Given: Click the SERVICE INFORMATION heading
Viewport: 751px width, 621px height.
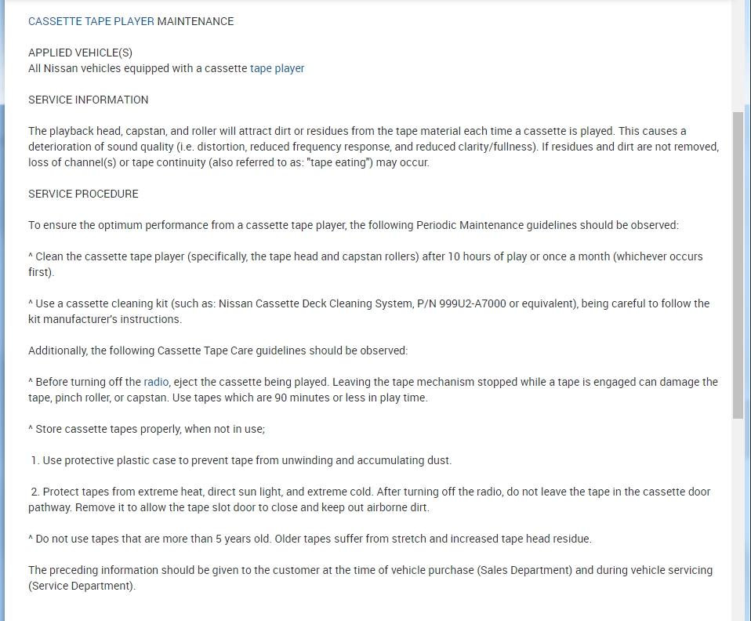Looking at the screenshot, I should coord(88,100).
